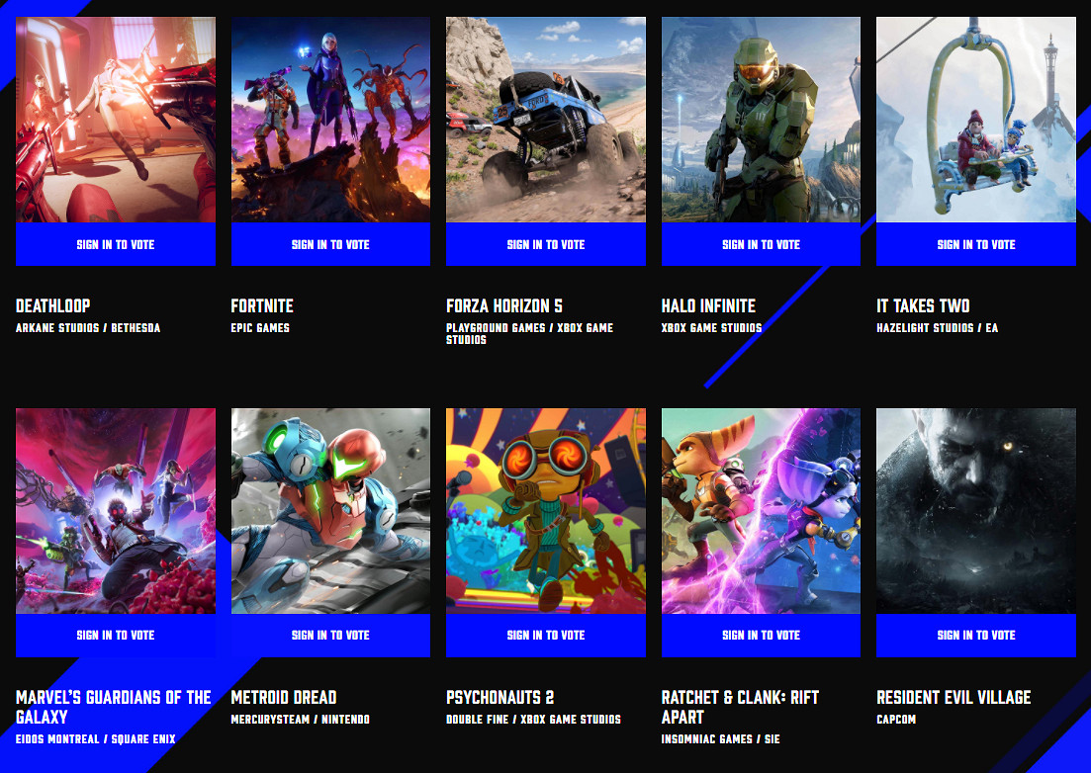The width and height of the screenshot is (1091, 773).
Task: Click the Halo Infinite vote button
Action: coord(762,244)
